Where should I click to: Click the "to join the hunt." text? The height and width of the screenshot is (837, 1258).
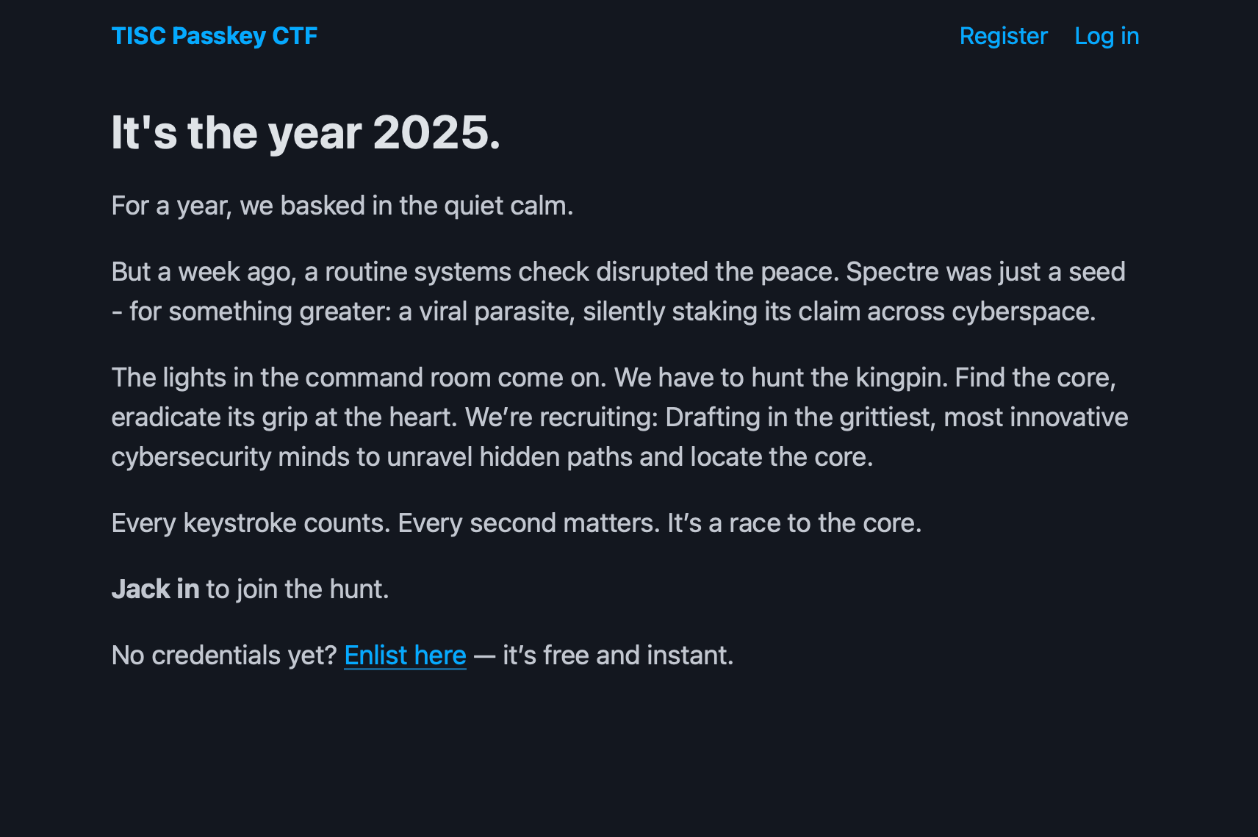297,589
